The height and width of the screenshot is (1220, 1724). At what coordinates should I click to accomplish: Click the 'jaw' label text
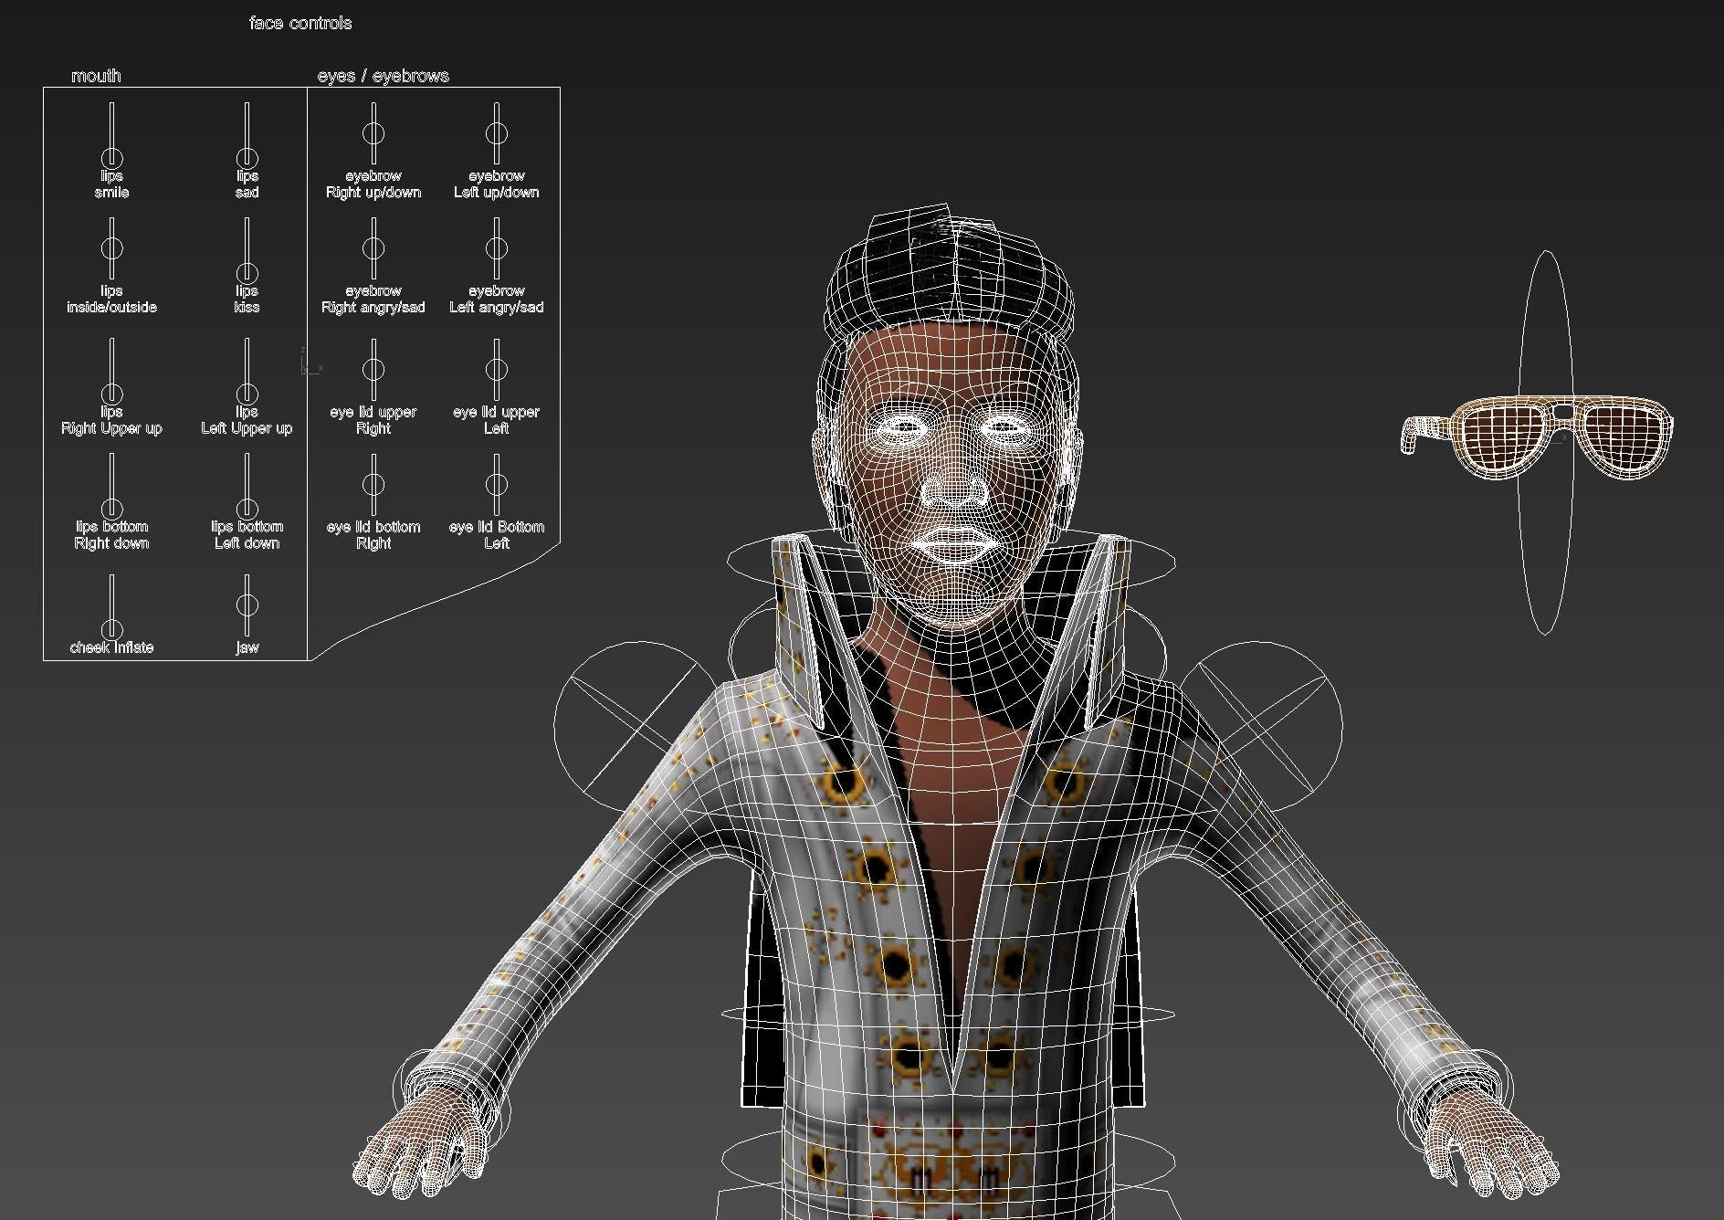(247, 647)
